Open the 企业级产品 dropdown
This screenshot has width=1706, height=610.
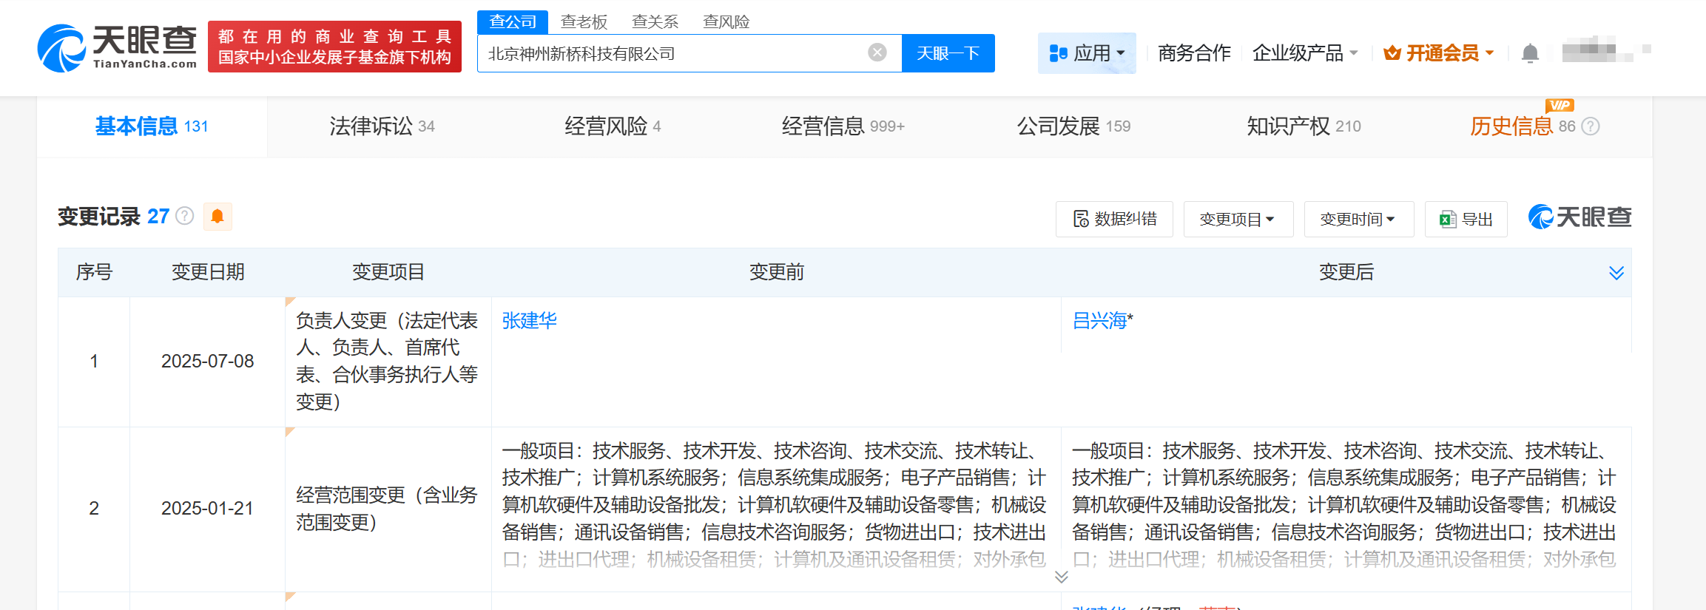1305,53
